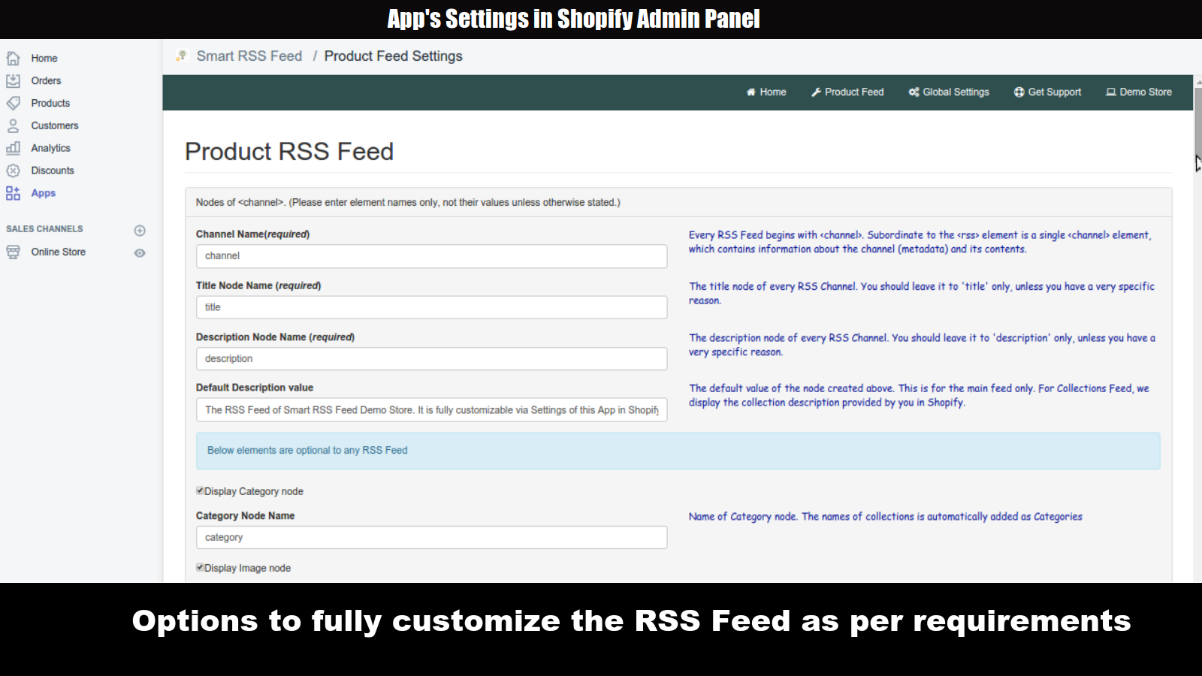Image resolution: width=1202 pixels, height=676 pixels.
Task: Uncheck the Display Category node checkbox
Action: pos(199,490)
